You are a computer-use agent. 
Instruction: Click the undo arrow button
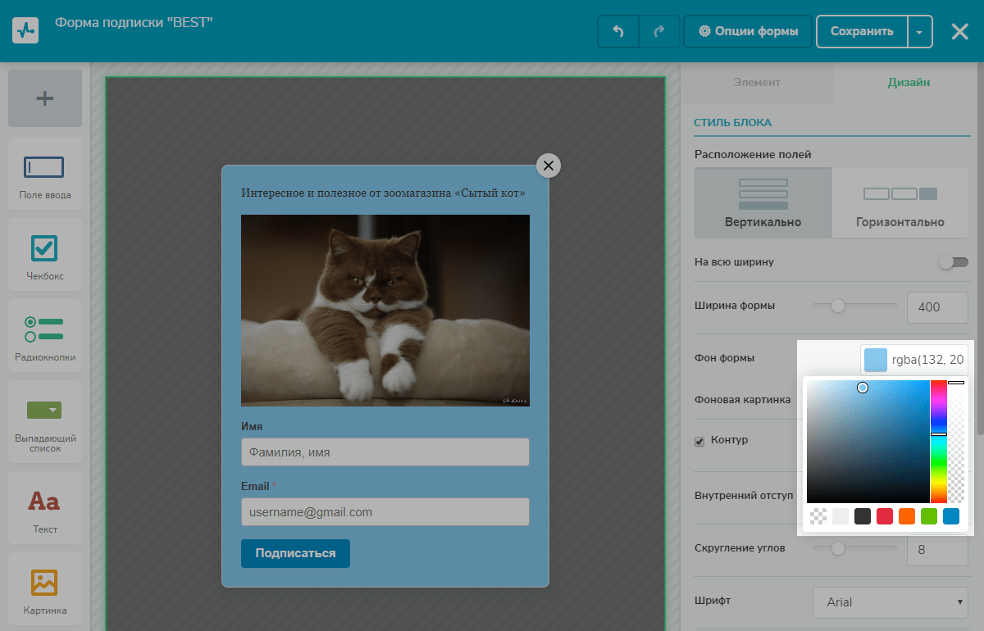[x=618, y=32]
